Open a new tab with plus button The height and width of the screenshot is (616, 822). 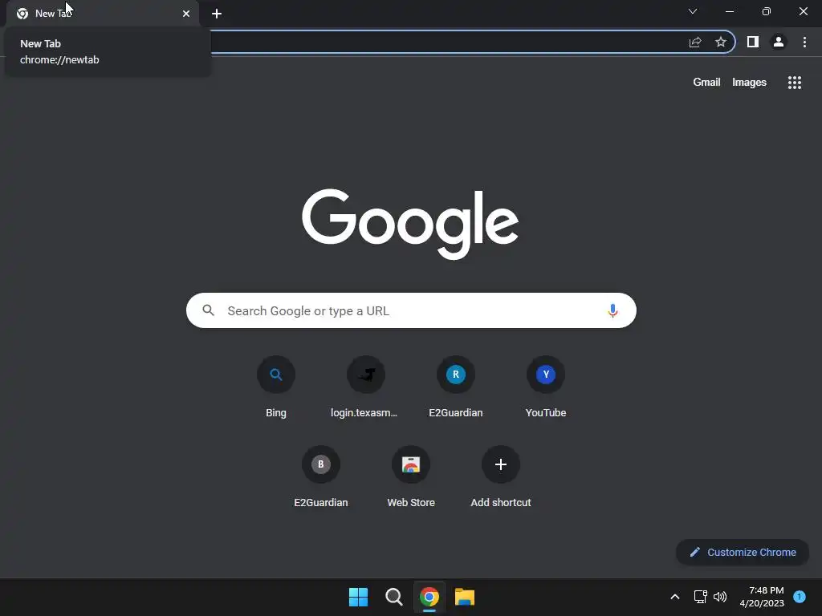[x=217, y=14]
